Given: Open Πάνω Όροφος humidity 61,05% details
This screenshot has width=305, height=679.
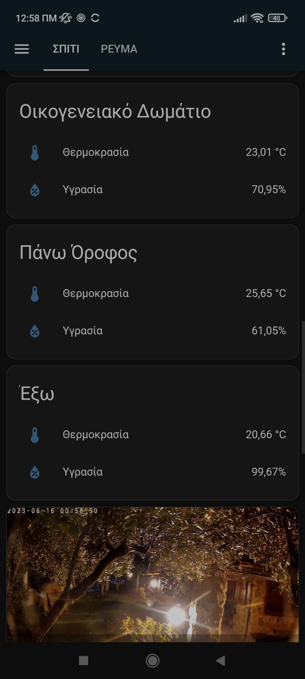Looking at the screenshot, I should point(268,331).
